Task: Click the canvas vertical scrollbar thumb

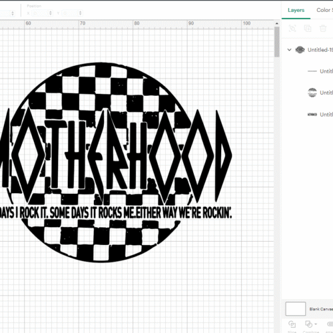Action: 276,42
